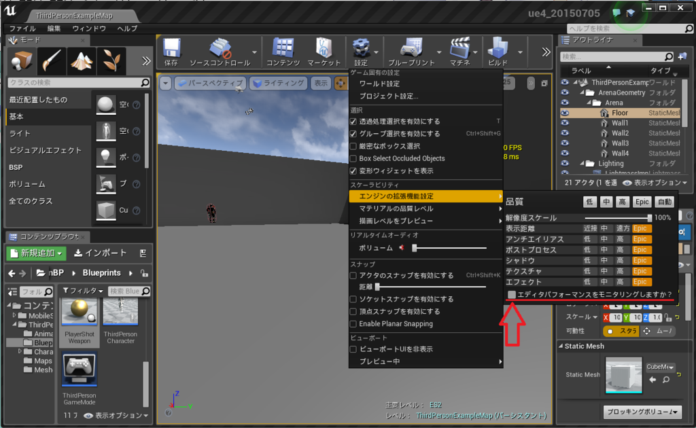Click the sources panel toggle icon
Image resolution: width=696 pixels, height=428 pixels.
coord(12,292)
